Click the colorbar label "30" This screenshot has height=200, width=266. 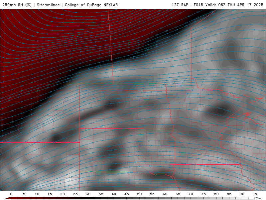(88, 194)
